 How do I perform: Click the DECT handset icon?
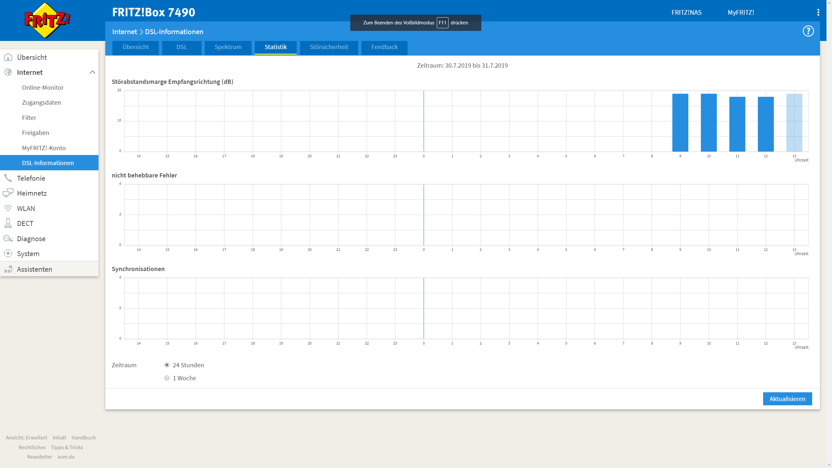coord(8,223)
